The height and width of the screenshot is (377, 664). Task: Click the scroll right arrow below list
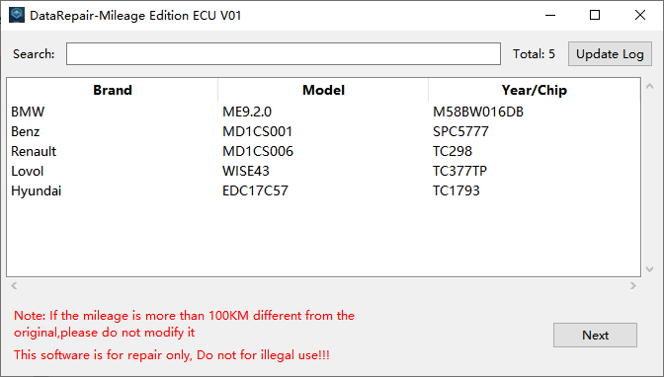pos(633,285)
